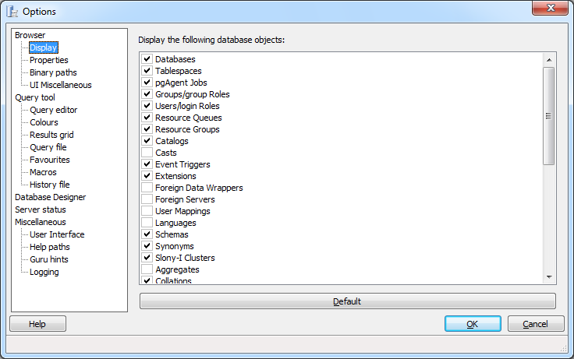
Task: Click OK to confirm options
Action: coord(473,324)
